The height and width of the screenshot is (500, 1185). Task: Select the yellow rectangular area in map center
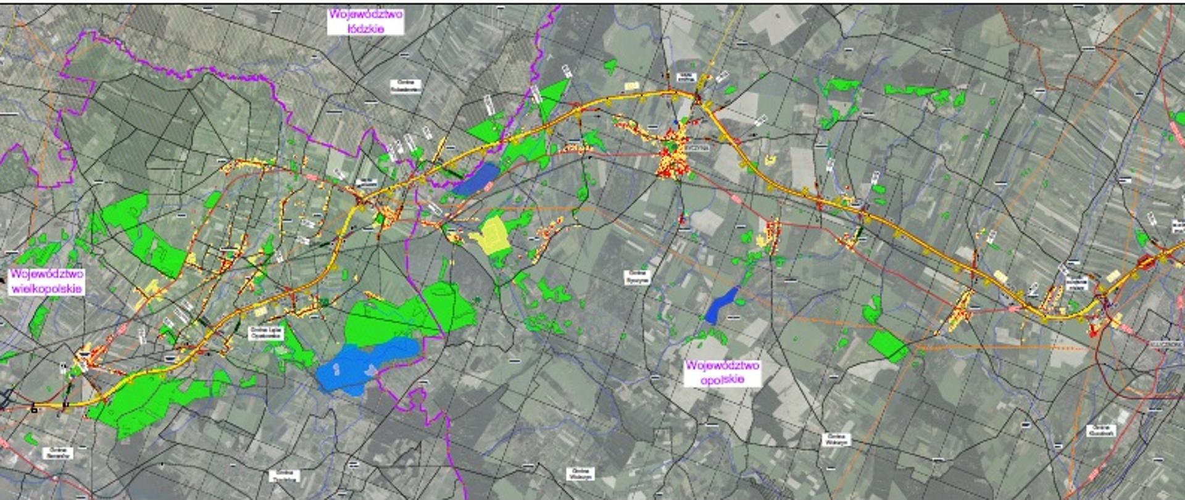[492, 236]
